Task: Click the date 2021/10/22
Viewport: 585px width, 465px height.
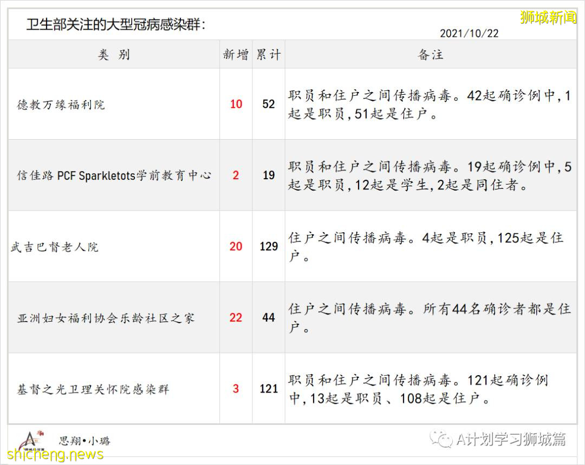Action: 470,33
